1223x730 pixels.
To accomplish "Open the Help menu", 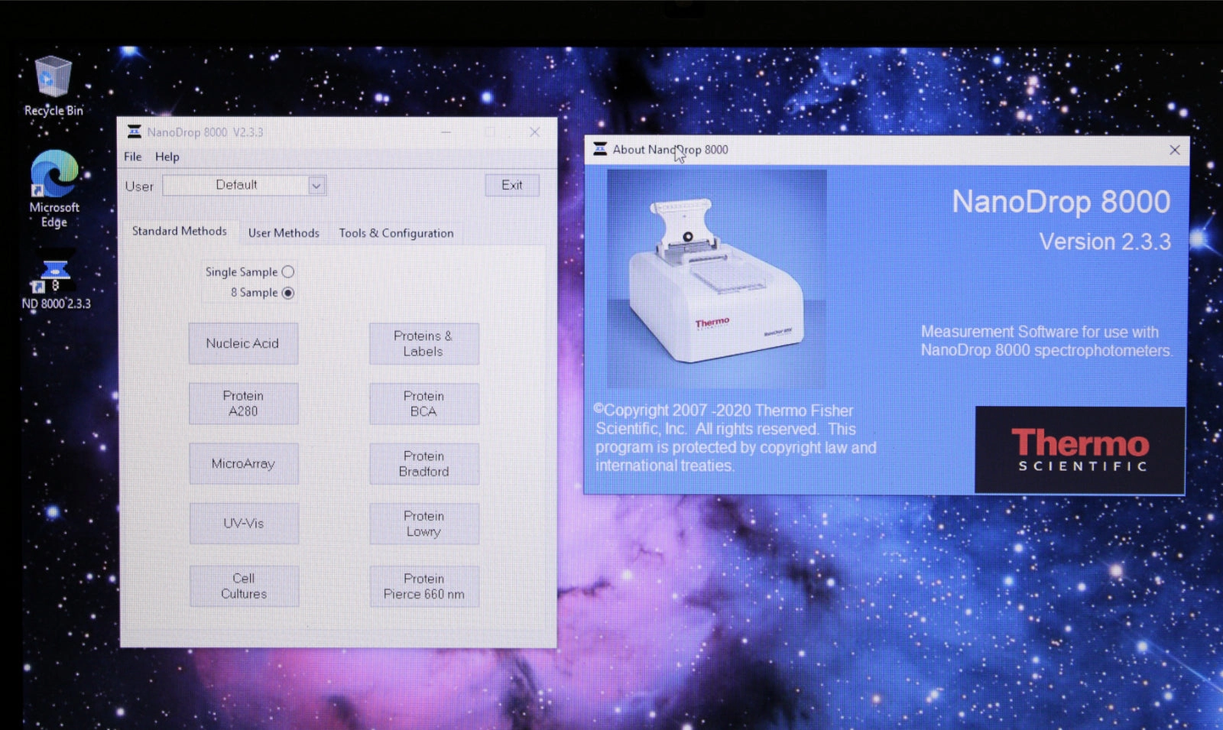I will click(167, 157).
